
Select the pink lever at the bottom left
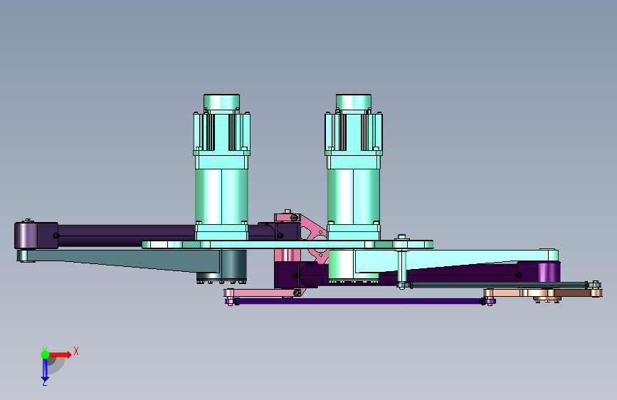click(263, 293)
